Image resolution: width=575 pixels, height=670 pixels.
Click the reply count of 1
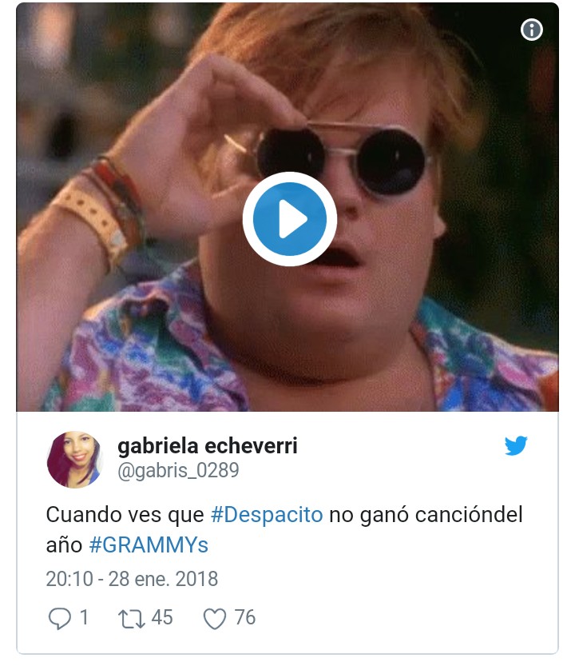tap(84, 617)
